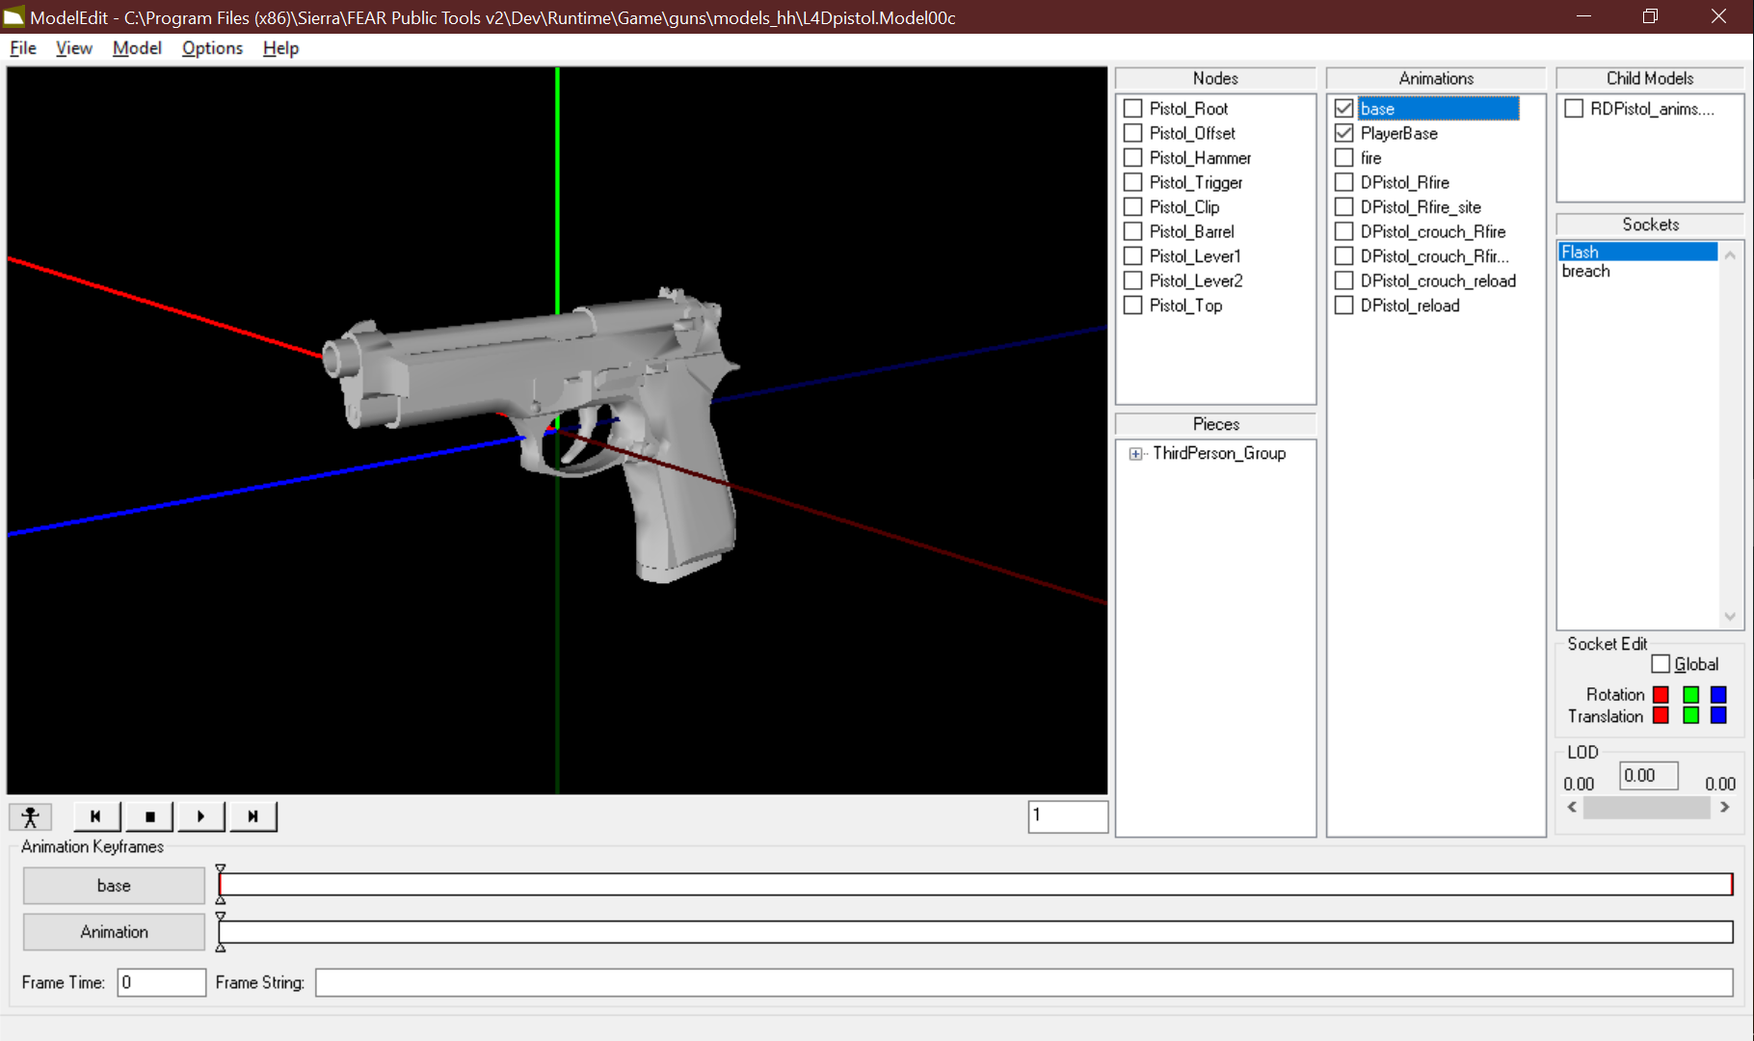Click the green Rotation axis swatch
Viewport: 1754px width, 1041px height.
pos(1690,694)
